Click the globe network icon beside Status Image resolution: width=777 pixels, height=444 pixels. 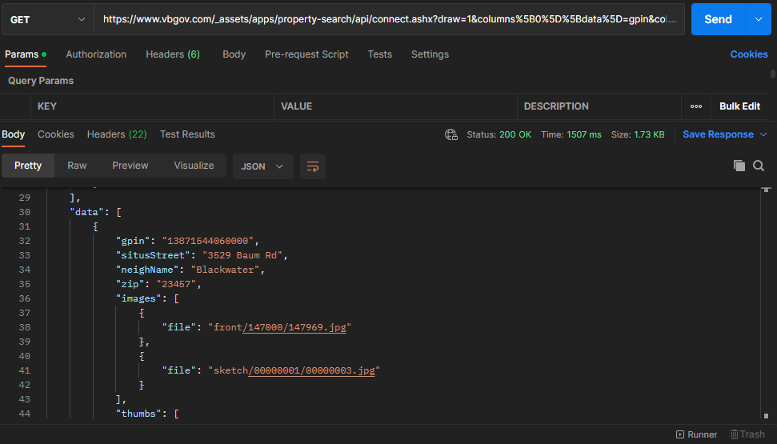tap(451, 134)
